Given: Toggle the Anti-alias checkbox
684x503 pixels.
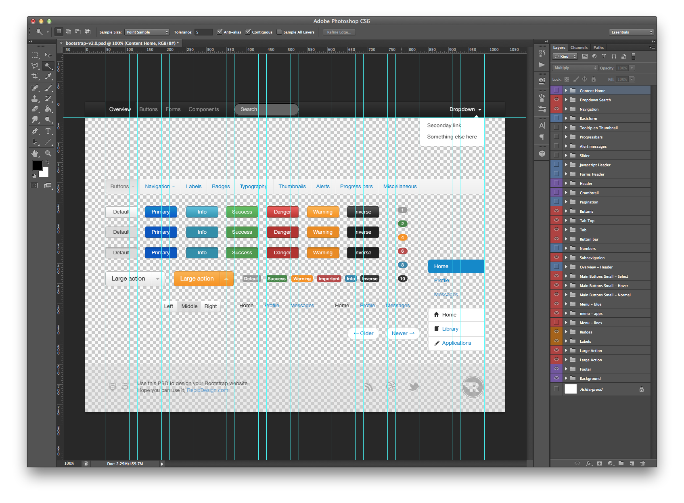Looking at the screenshot, I should pos(220,32).
